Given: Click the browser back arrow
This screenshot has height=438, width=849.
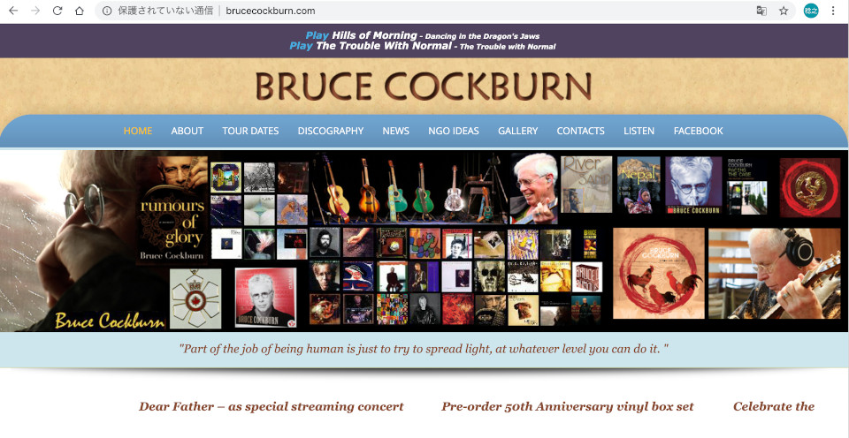Looking at the screenshot, I should tap(13, 11).
